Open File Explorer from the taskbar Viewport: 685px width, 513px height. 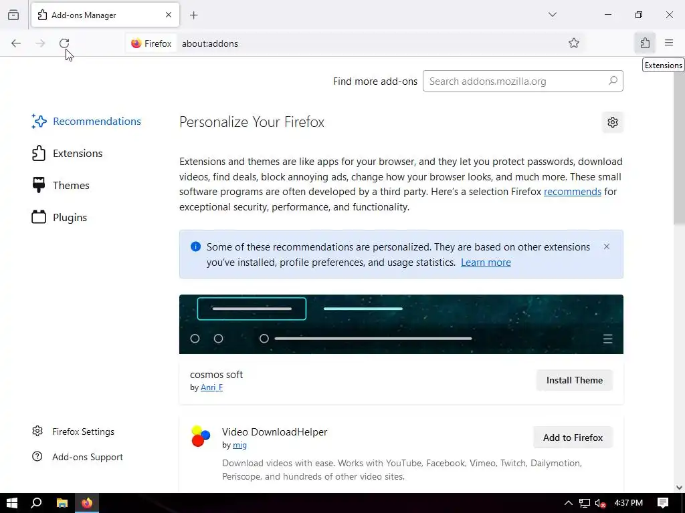click(62, 503)
